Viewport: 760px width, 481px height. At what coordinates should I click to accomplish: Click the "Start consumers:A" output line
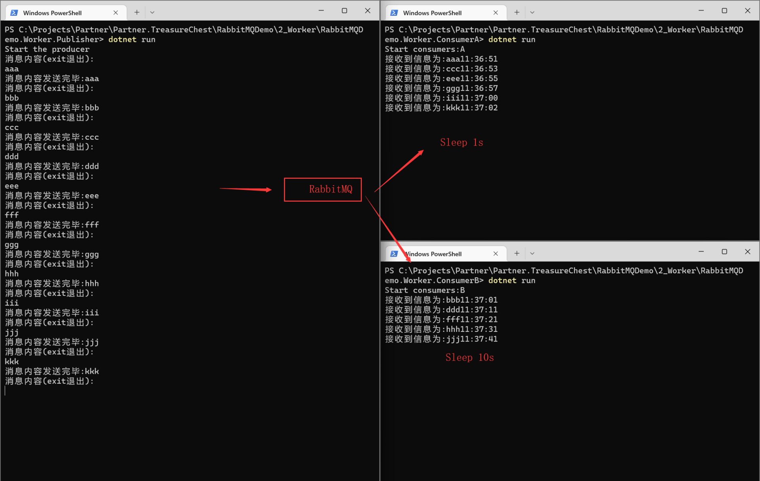click(425, 49)
